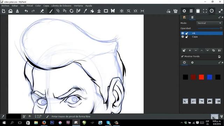This screenshot has height=126, width=224.
Task: Open a file via toolbar folder icon
Action: click(10, 11)
